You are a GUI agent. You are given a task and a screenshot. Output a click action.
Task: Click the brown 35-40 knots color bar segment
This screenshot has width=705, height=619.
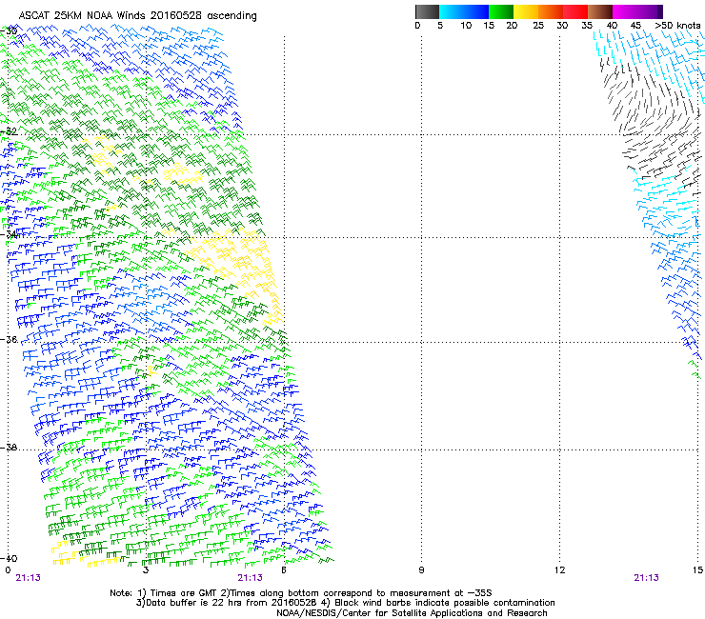[x=600, y=11]
